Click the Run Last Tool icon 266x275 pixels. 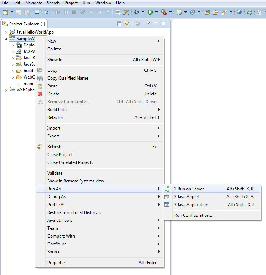tap(164, 12)
